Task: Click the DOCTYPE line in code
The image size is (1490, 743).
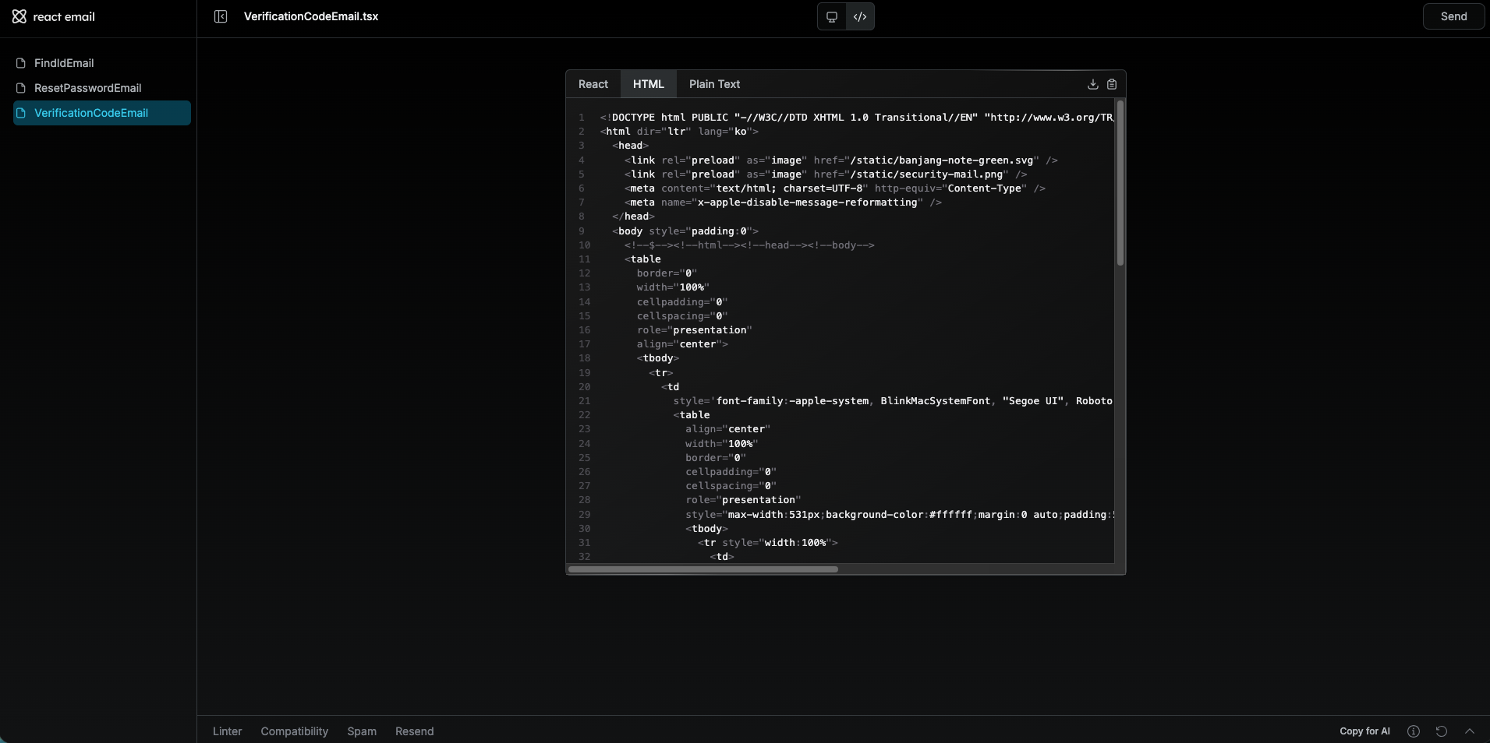Action: [x=856, y=118]
